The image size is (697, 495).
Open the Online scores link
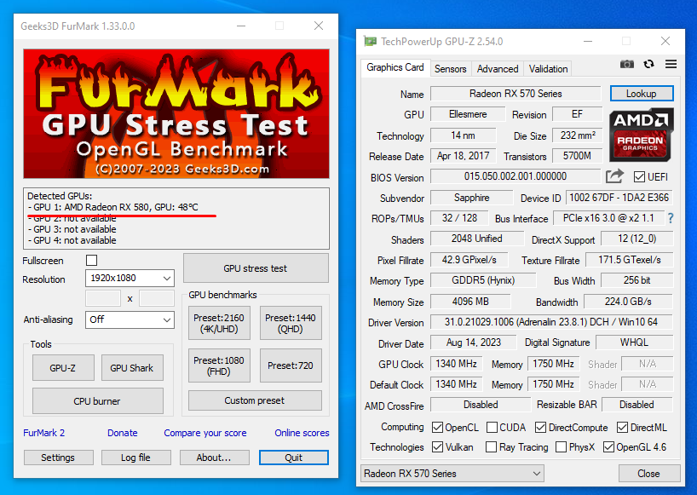[302, 433]
